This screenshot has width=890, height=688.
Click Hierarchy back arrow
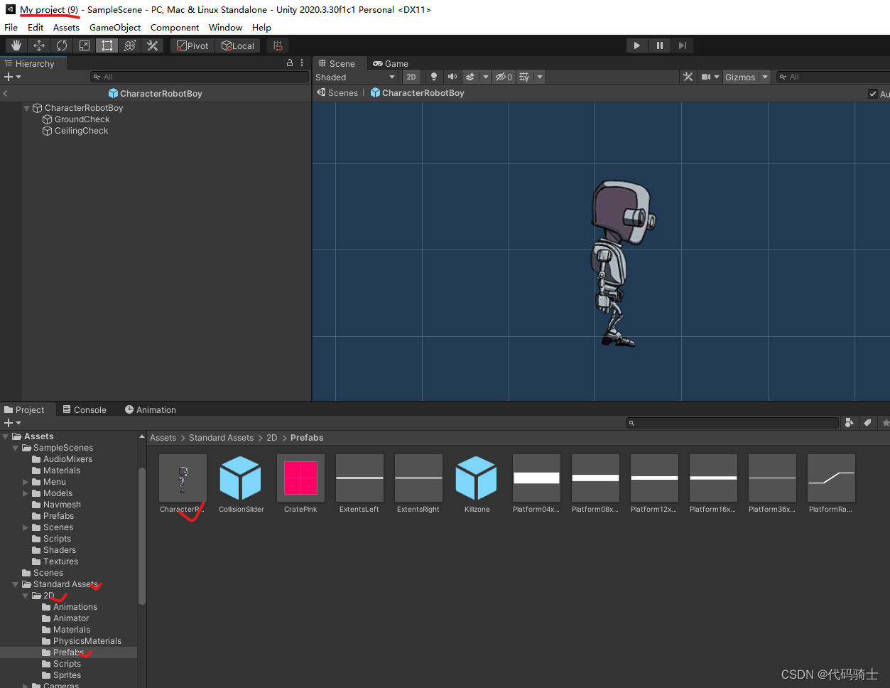pyautogui.click(x=6, y=94)
